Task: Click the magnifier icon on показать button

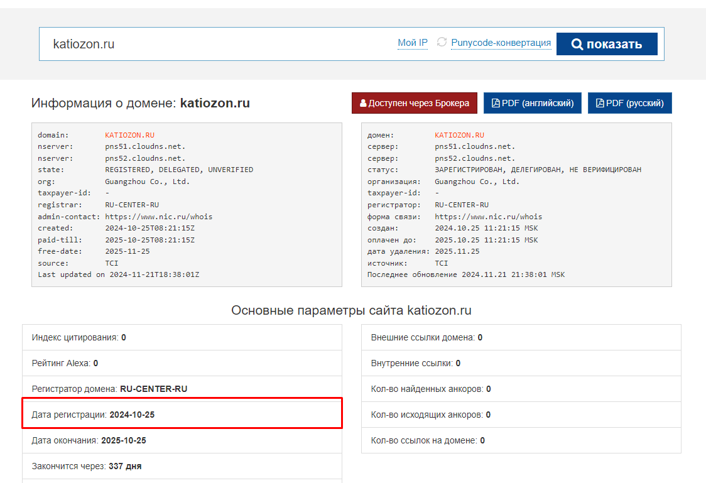Action: 577,44
